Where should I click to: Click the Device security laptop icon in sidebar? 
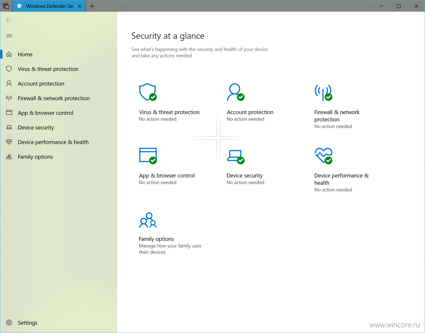9,127
